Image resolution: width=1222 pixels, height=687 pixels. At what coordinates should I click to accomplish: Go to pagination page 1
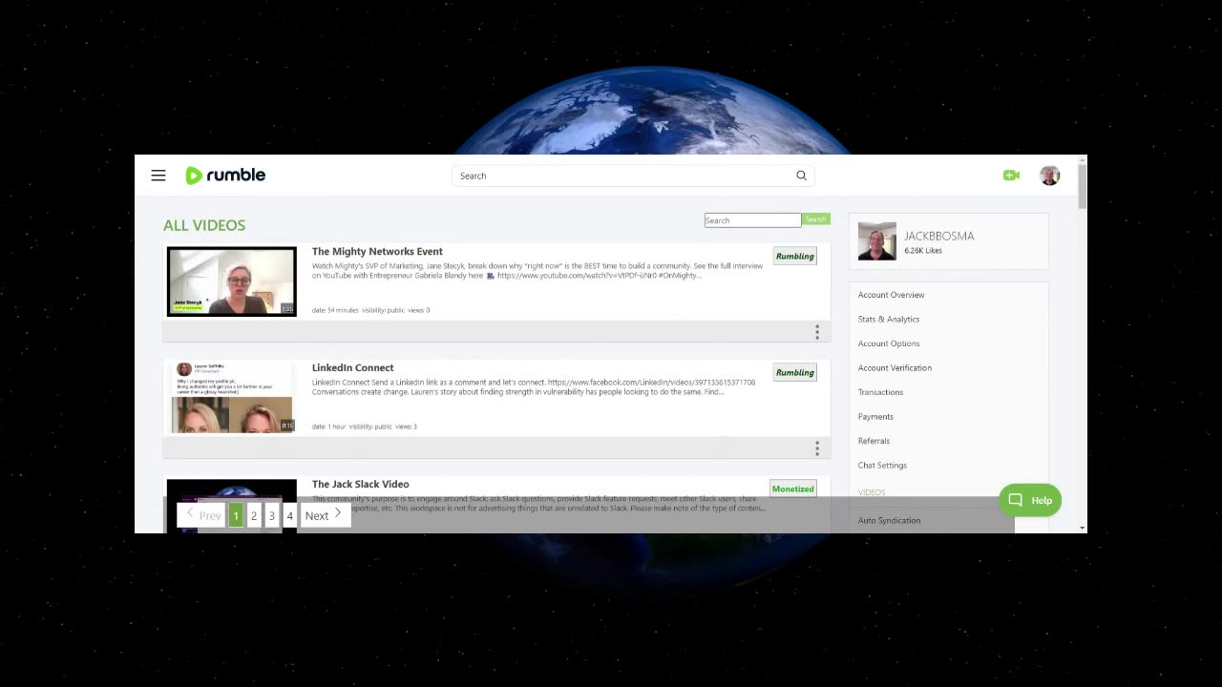pyautogui.click(x=236, y=515)
